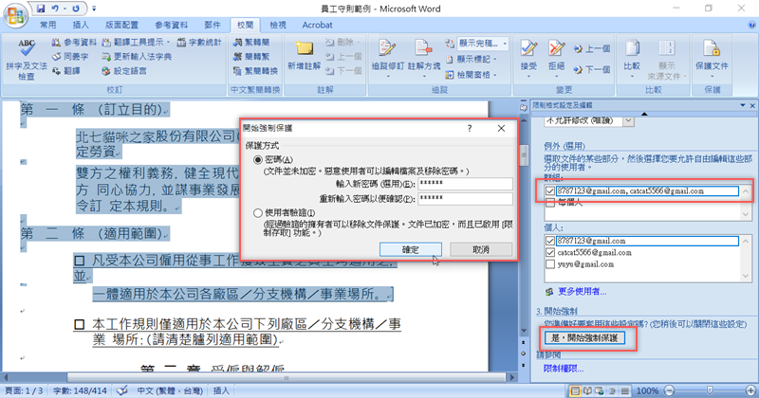
Task: Uncheck catcat5566@gmail.com checkbox
Action: pyautogui.click(x=550, y=252)
